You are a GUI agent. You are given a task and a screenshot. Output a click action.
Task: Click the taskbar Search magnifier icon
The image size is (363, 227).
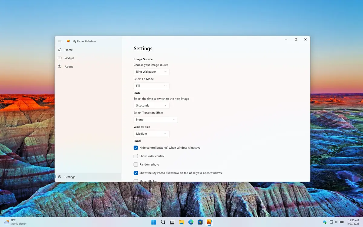(163, 222)
